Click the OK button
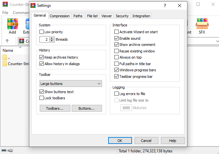The width and height of the screenshot is (219, 154). 120,140
